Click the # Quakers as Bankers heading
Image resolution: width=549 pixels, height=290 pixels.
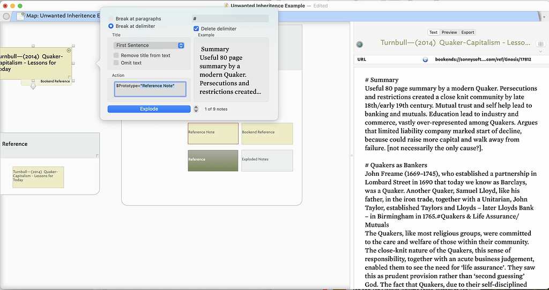click(x=396, y=165)
